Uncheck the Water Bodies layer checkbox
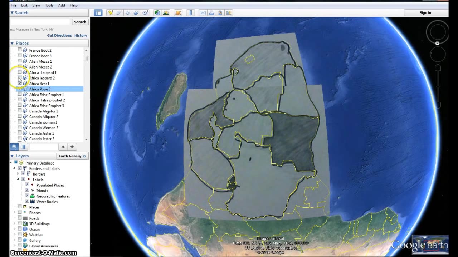The height and width of the screenshot is (257, 458). pos(27,202)
